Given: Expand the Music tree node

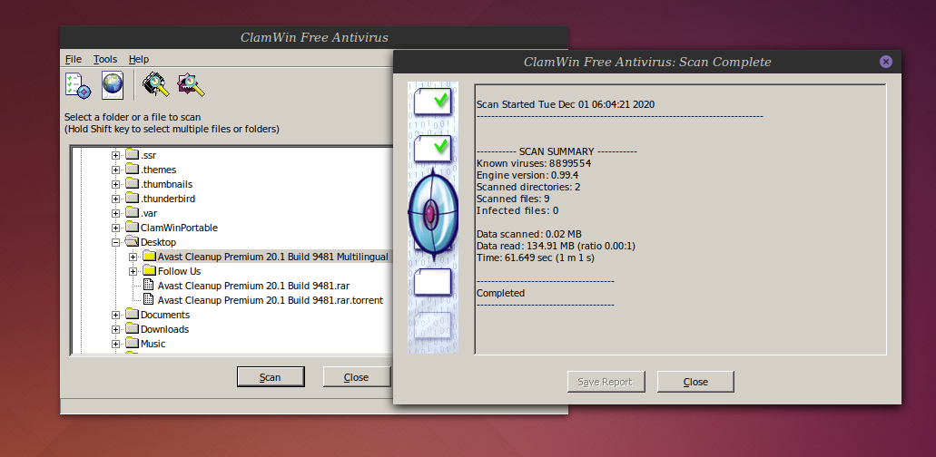Looking at the screenshot, I should coord(116,345).
